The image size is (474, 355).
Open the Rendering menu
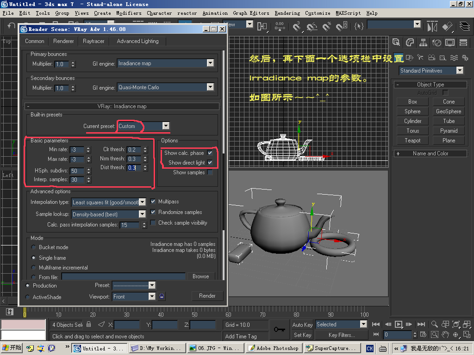[x=287, y=13]
